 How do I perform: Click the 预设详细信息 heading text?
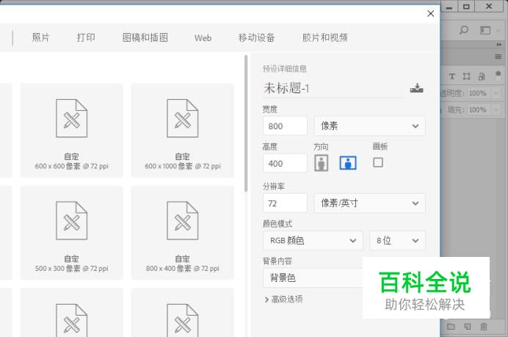(284, 69)
